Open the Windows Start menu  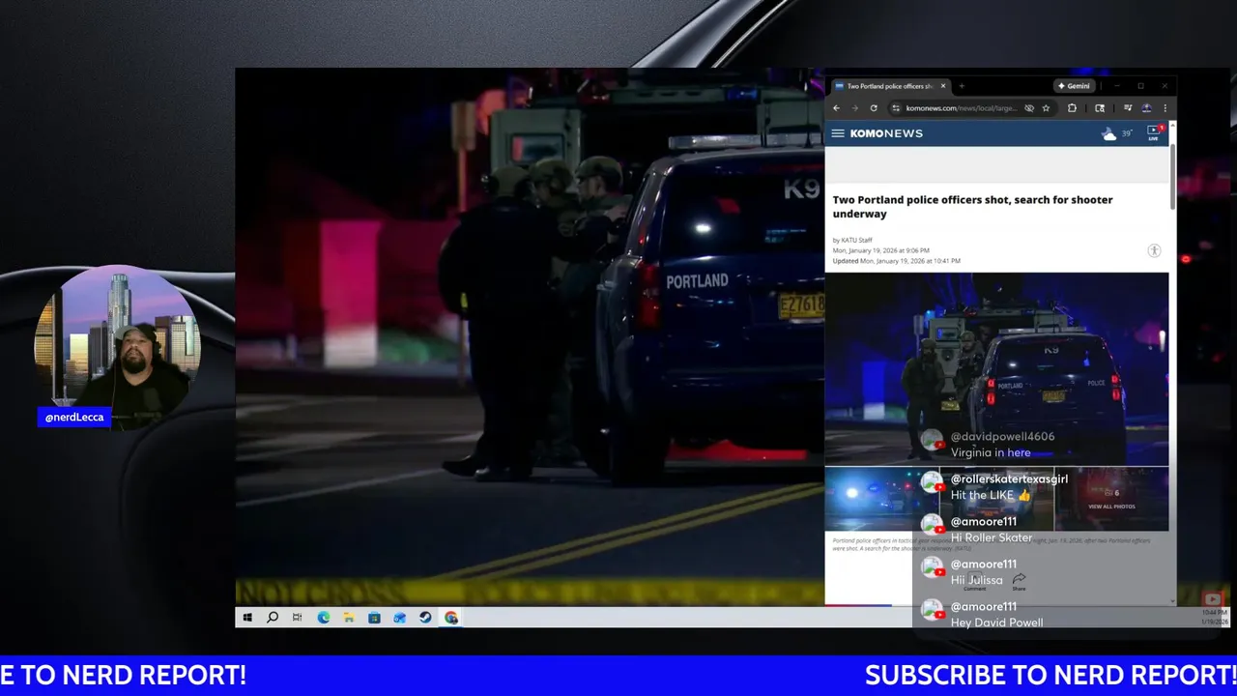(x=247, y=618)
